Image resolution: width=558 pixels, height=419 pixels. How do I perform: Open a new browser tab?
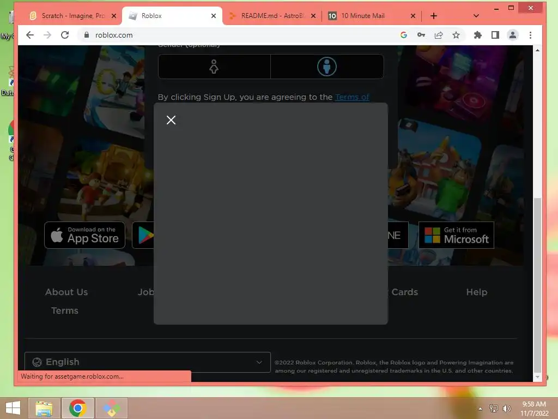click(x=433, y=16)
